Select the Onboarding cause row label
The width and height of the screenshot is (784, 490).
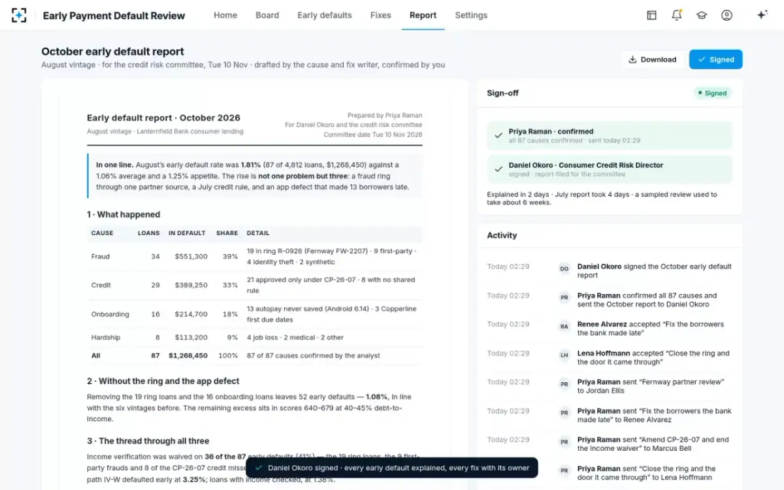[x=110, y=314]
